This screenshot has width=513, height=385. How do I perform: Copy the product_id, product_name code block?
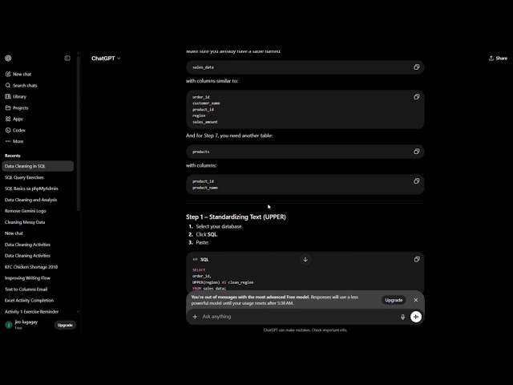(x=417, y=181)
